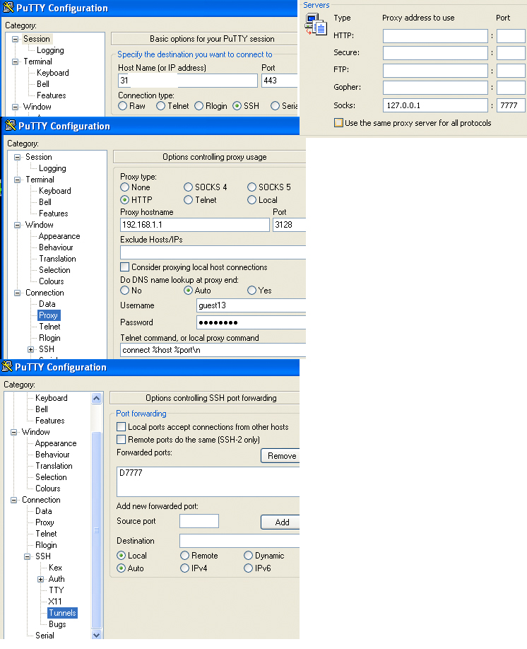Click the category tree scrollbar thumb

(96, 530)
